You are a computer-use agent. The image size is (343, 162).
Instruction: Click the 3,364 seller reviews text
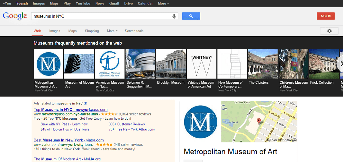click(135, 114)
